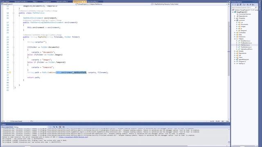The image size is (262, 147).
Task: Open the Show output from Debug dropdown
Action: 31,127
